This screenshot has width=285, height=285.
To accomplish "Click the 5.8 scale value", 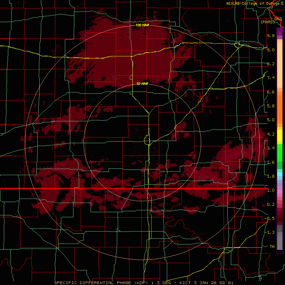I will pyautogui.click(x=271, y=106).
